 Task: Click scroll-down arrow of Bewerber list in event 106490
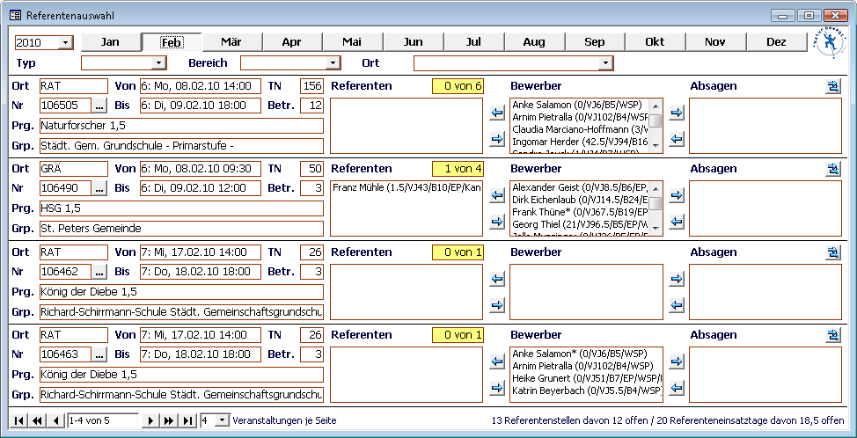tap(656, 230)
